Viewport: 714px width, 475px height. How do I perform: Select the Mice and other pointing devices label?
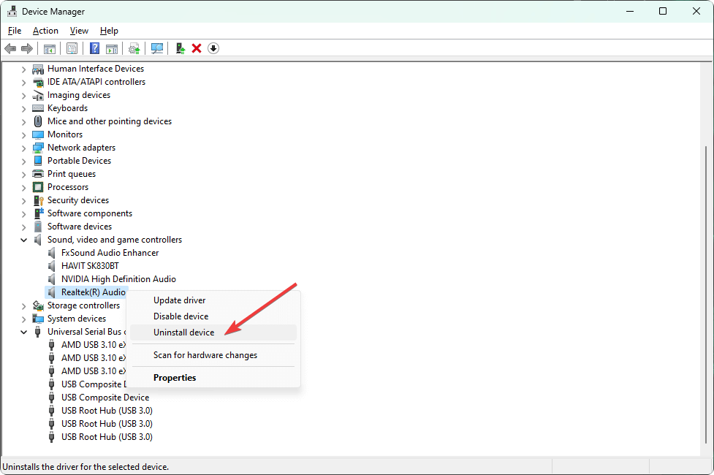coord(110,121)
